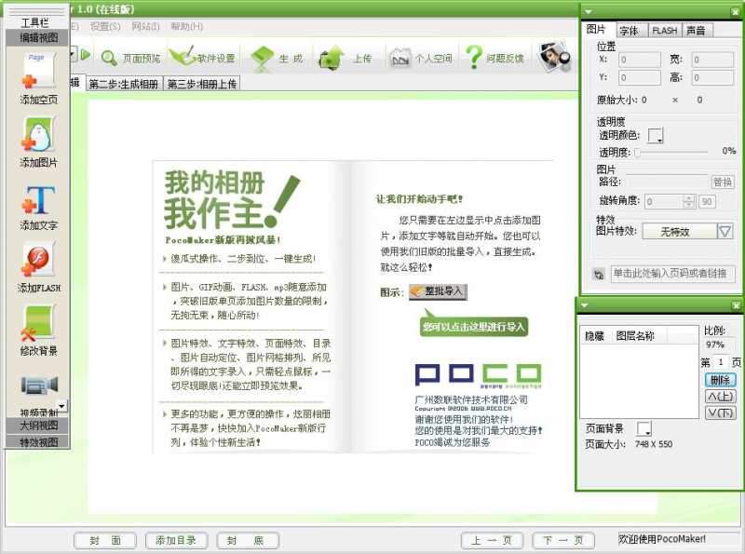Open 软件设置 software settings from toolbar
The width and height of the screenshot is (745, 554).
(x=202, y=58)
